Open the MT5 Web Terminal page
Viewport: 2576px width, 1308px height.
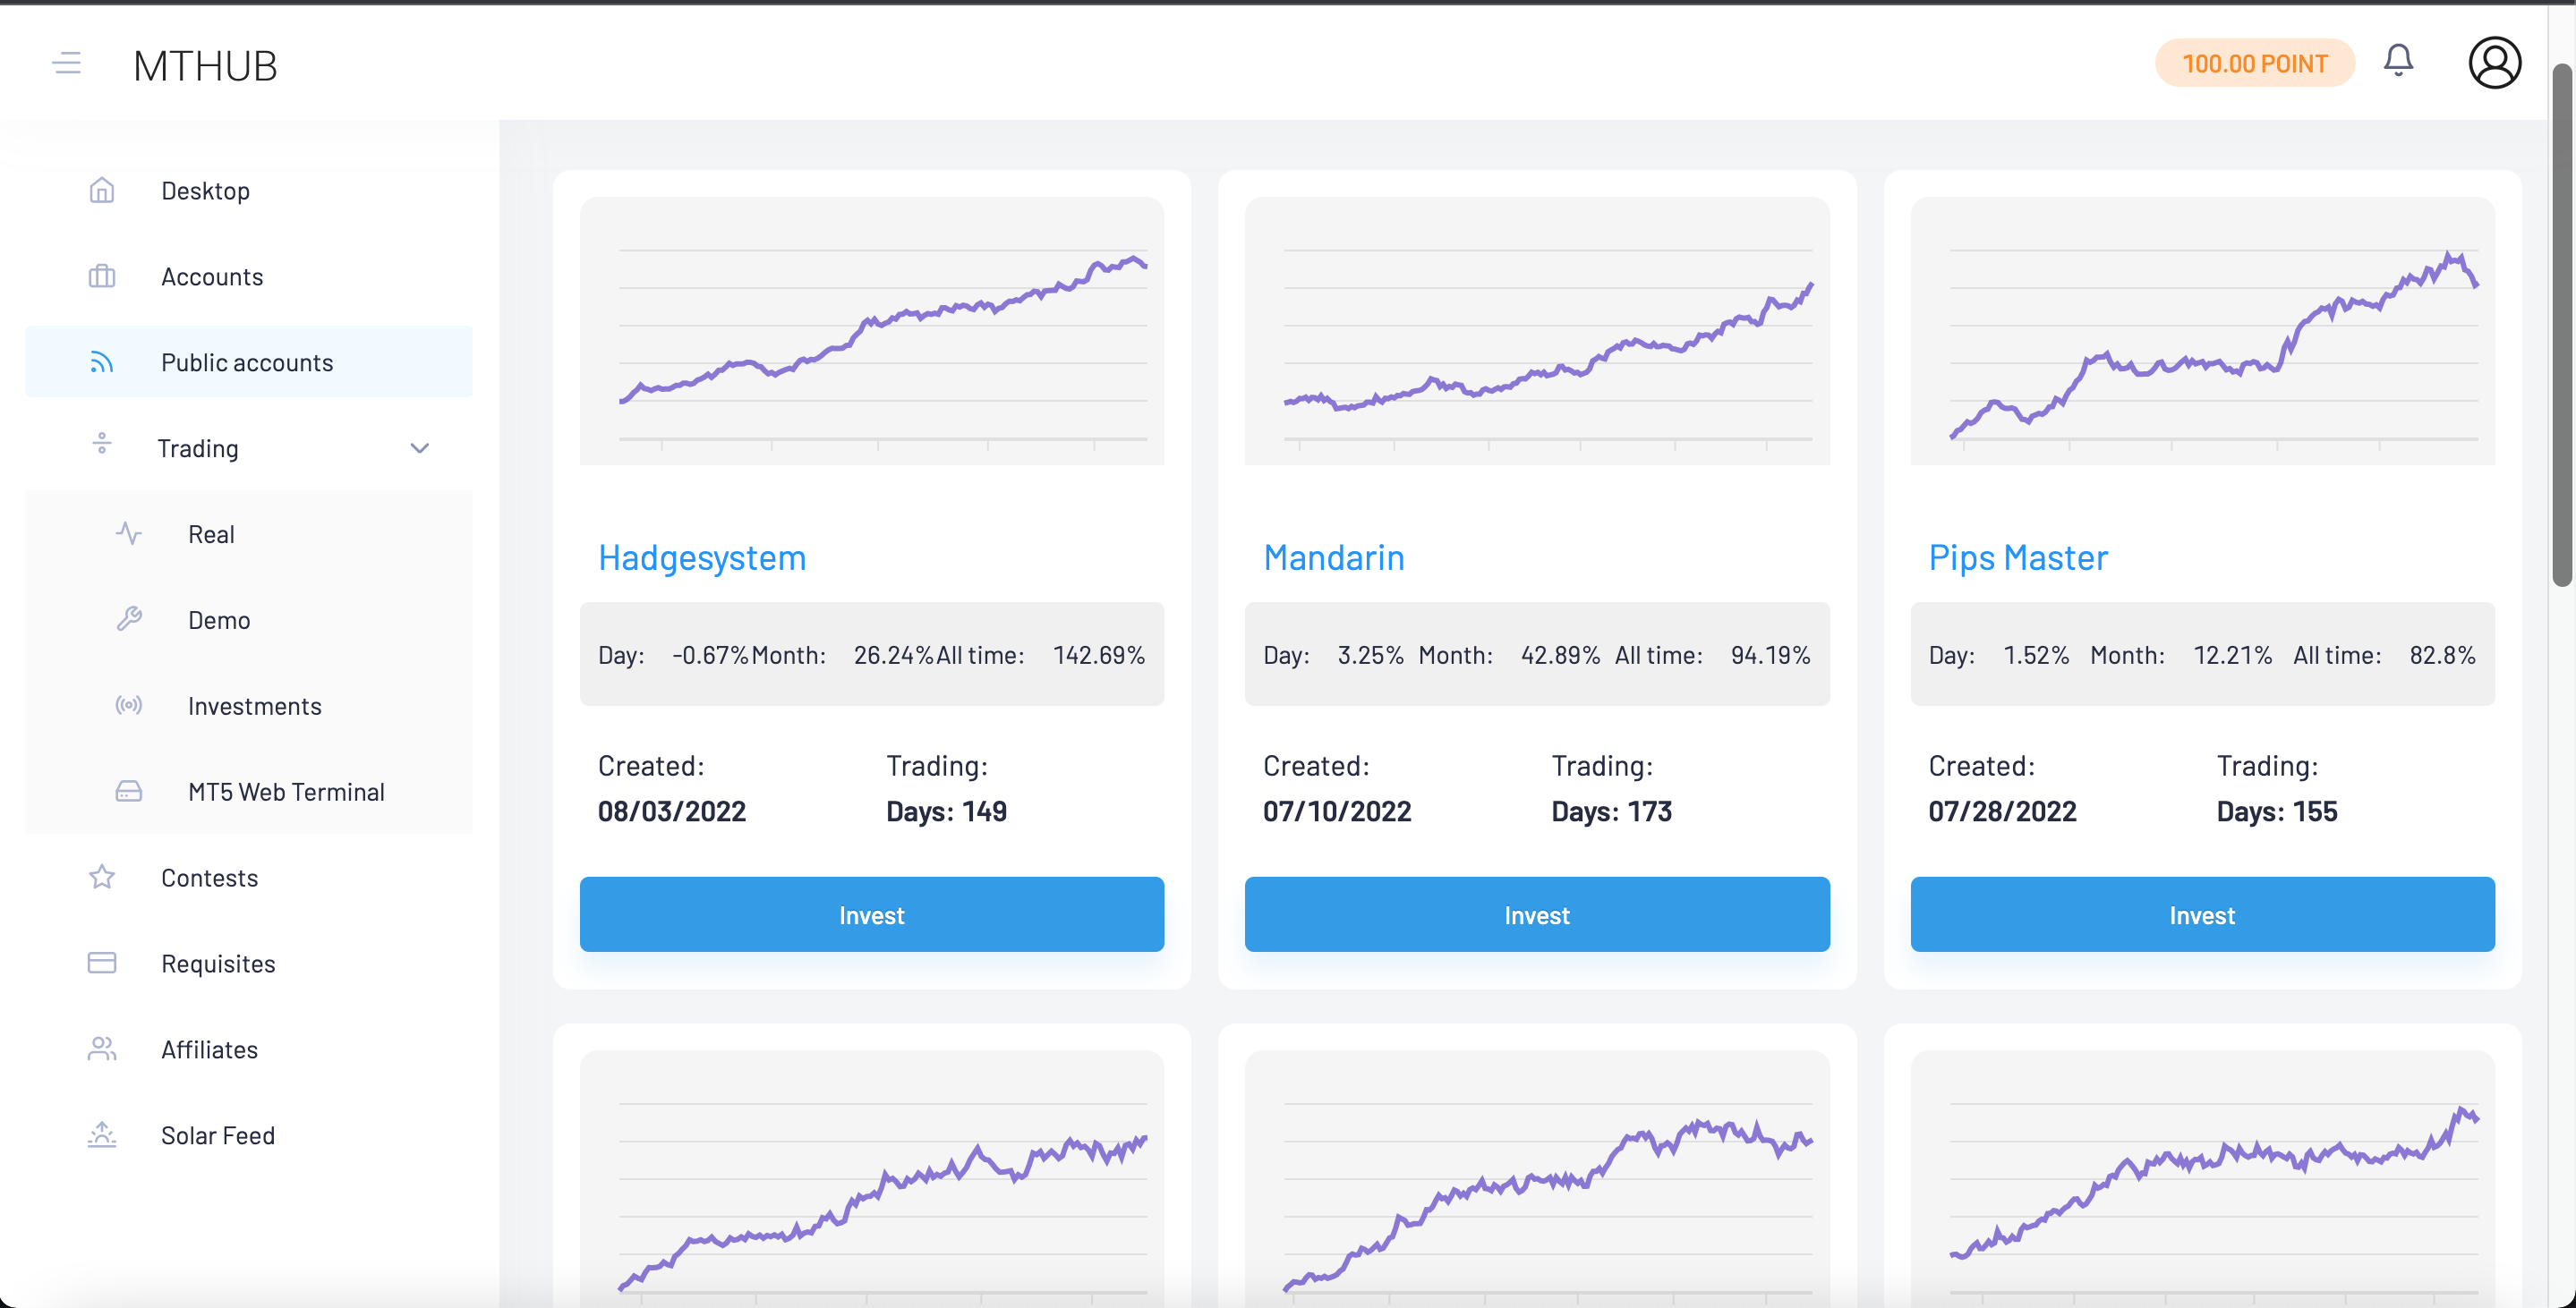[x=286, y=792]
